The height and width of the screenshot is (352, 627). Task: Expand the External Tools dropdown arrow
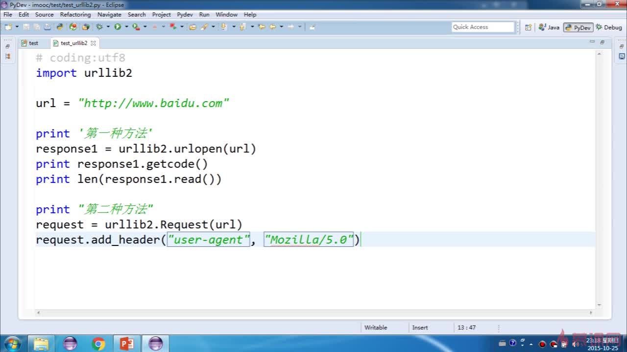(145, 27)
